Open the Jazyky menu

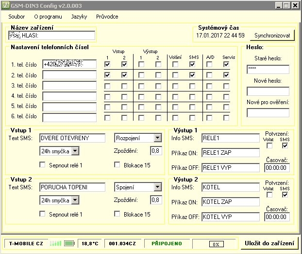pos(79,17)
